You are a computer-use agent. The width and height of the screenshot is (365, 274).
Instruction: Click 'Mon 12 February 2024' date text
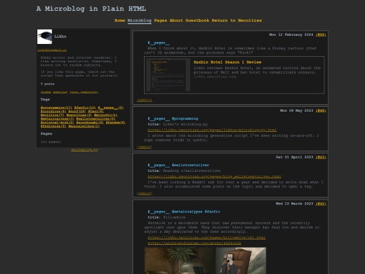[x=291, y=35]
